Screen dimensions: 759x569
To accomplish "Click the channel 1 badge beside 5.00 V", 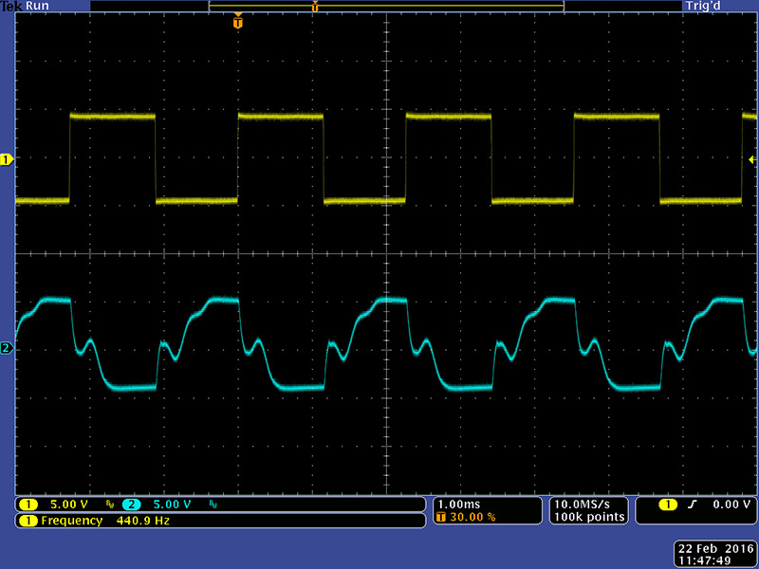I will pos(28,505).
